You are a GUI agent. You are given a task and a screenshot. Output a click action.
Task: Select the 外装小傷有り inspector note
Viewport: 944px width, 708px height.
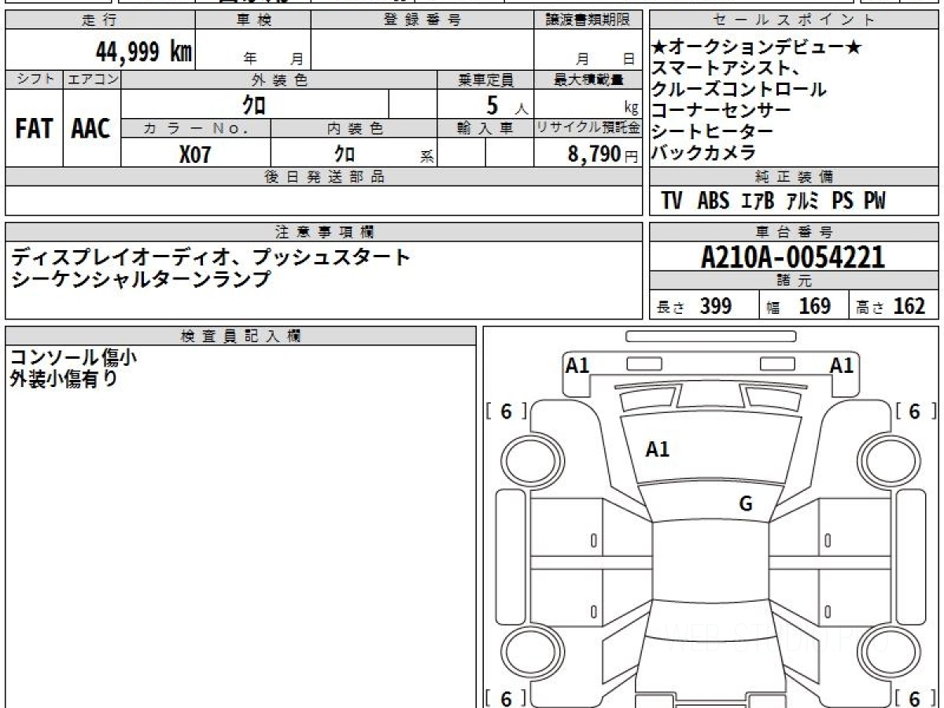pos(65,378)
